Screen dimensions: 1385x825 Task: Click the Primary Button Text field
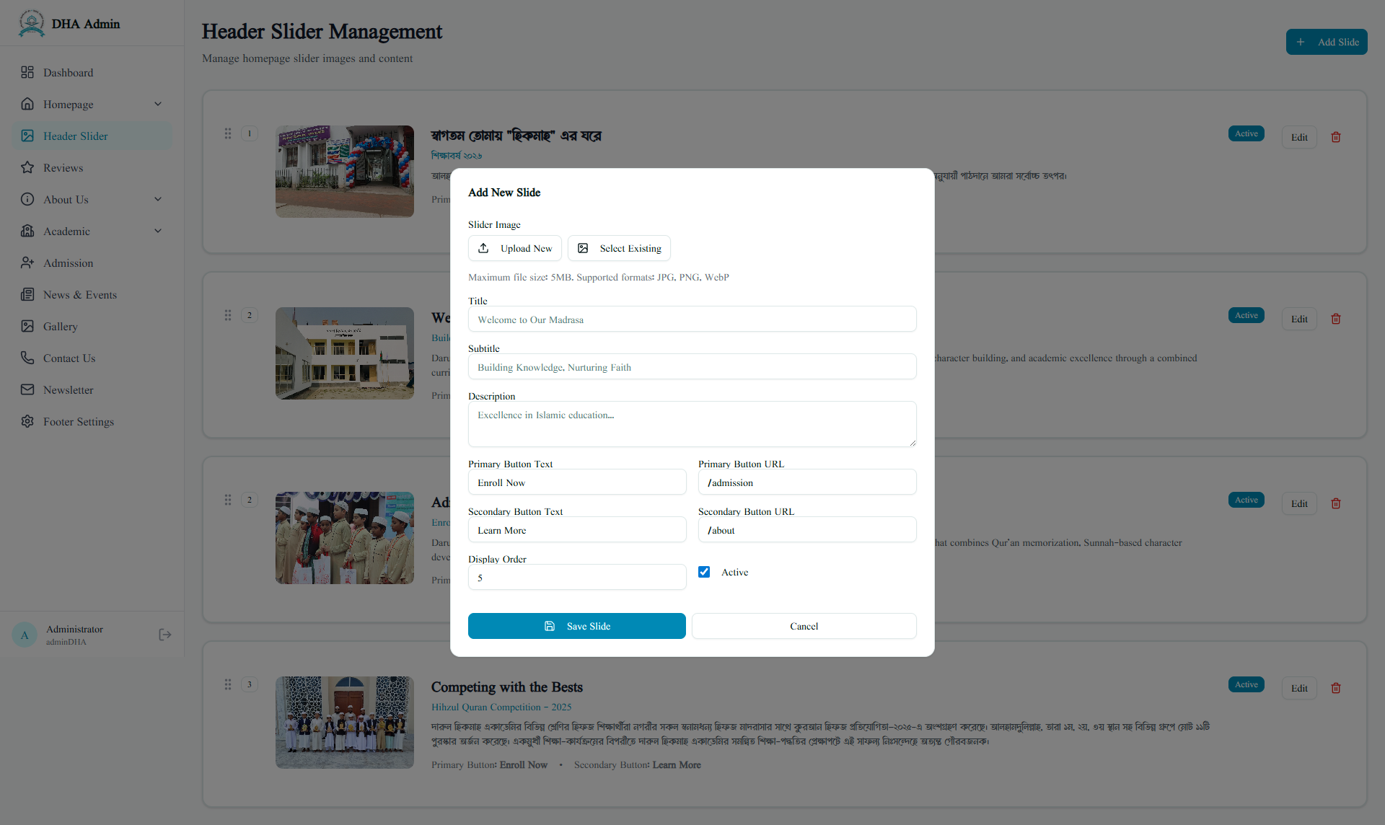pos(577,482)
